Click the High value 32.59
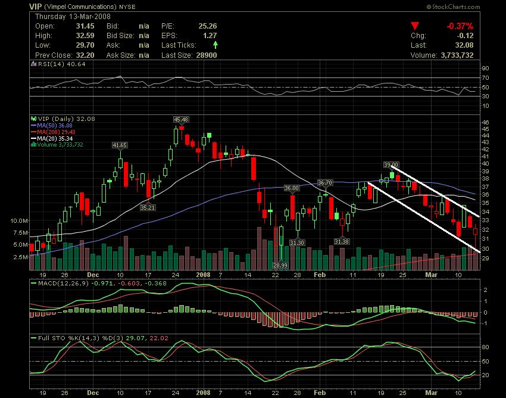This screenshot has width=506, height=398. pyautogui.click(x=85, y=36)
